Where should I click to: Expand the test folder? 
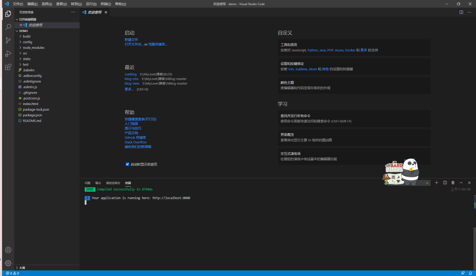[26, 64]
